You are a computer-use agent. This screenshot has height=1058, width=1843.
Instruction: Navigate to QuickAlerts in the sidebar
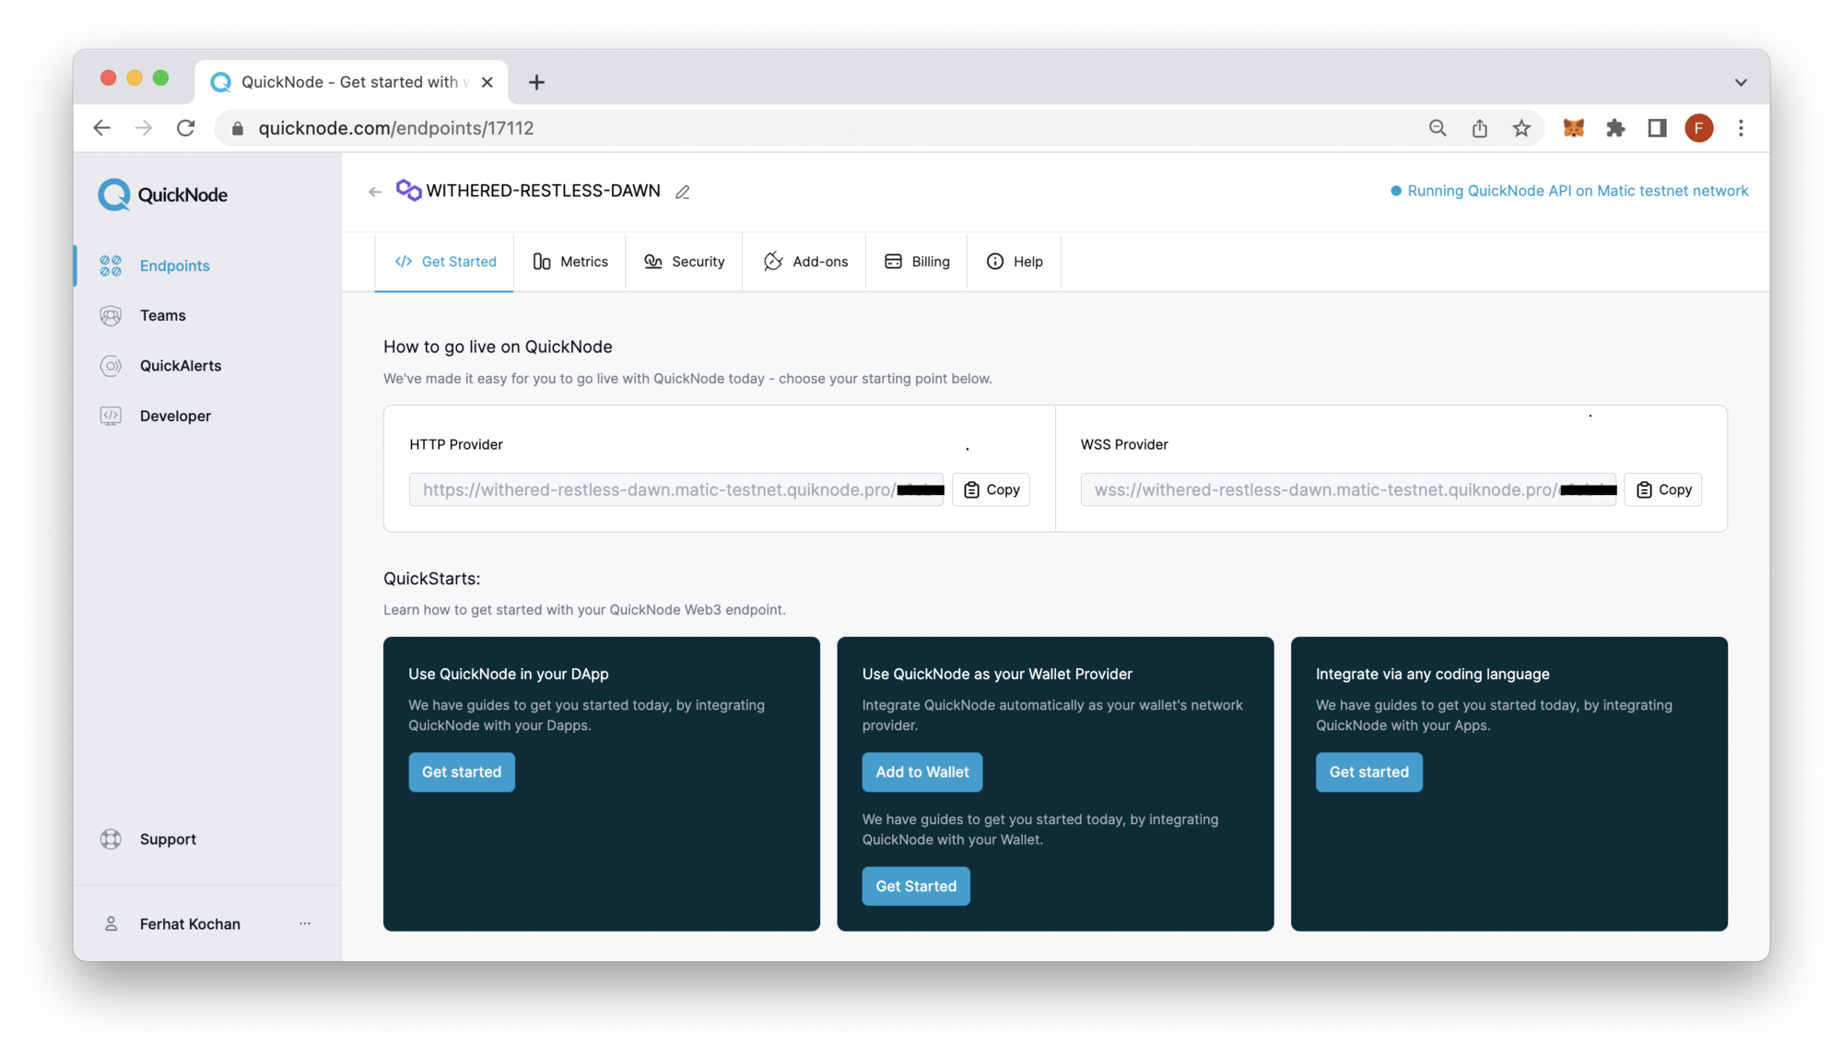181,366
